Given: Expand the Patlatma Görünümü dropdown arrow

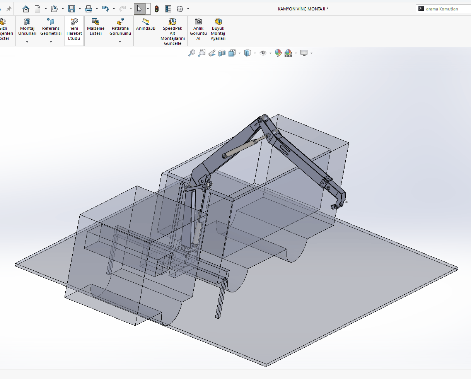Looking at the screenshot, I should tap(120, 42).
